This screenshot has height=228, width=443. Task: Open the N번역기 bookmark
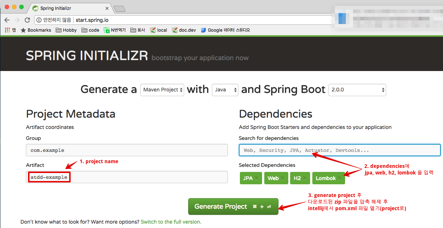tap(115, 30)
